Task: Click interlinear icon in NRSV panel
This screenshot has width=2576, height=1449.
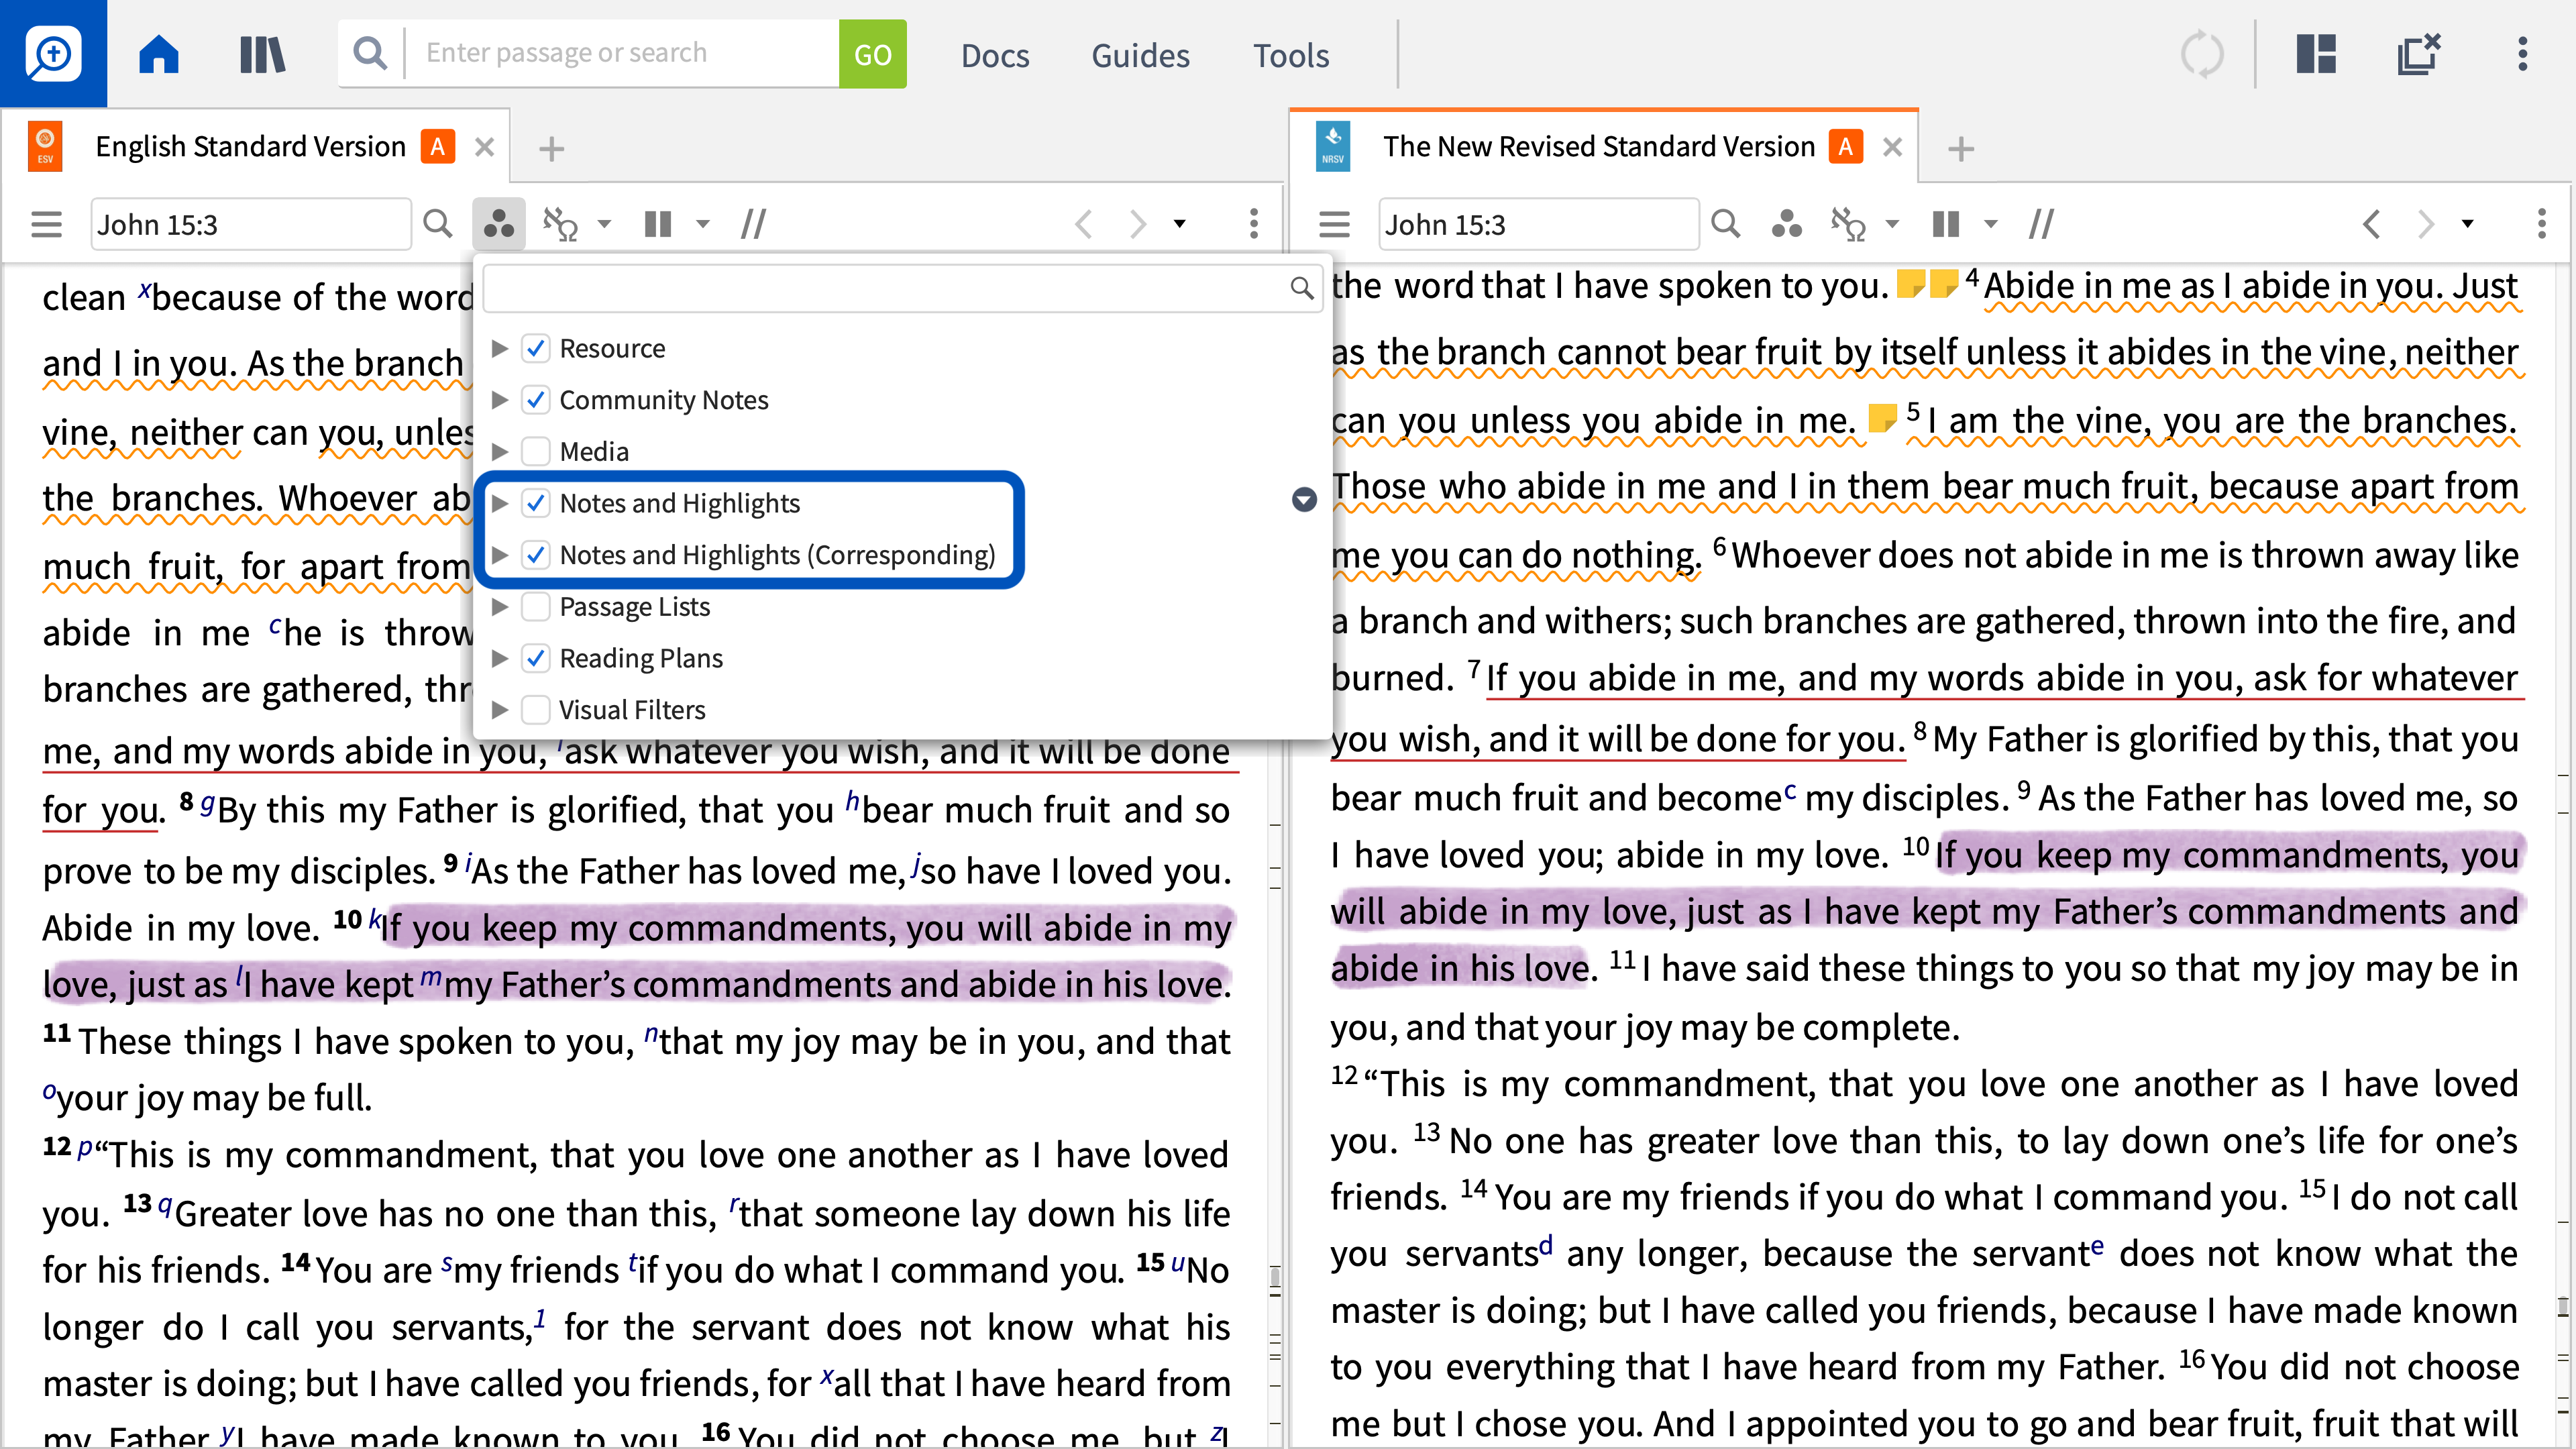Action: [x=1849, y=224]
